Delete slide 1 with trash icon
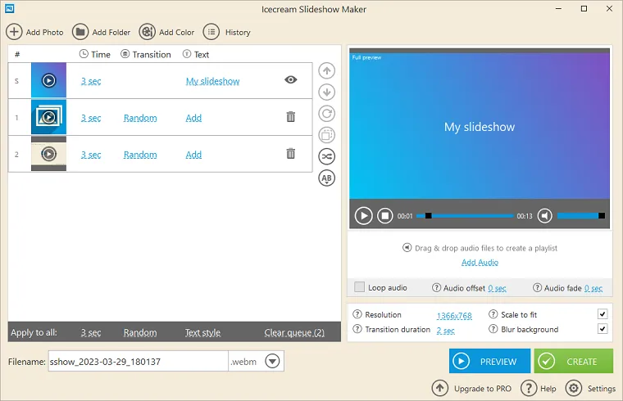The height and width of the screenshot is (401, 623). coord(291,116)
